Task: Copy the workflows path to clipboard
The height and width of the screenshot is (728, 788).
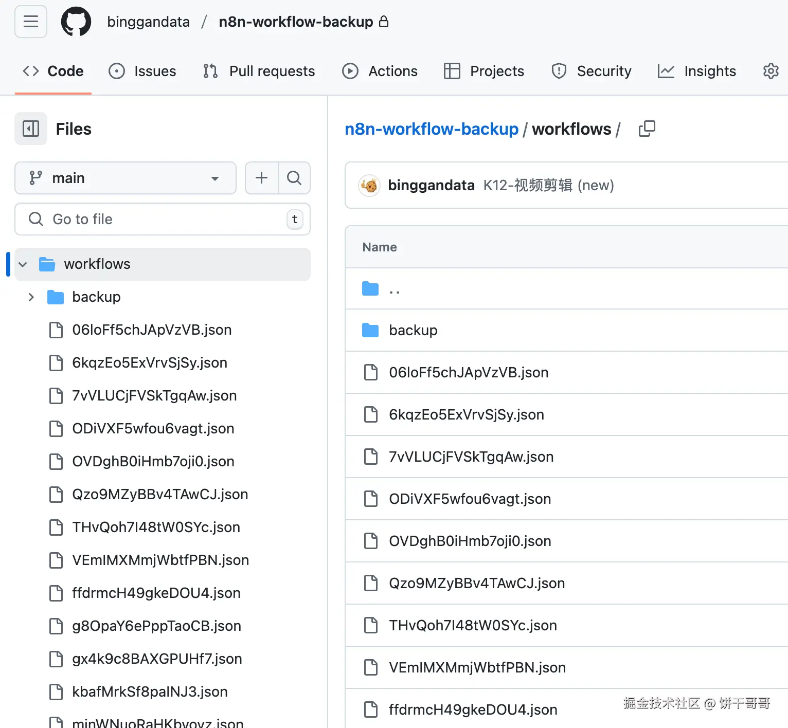Action: click(x=647, y=129)
